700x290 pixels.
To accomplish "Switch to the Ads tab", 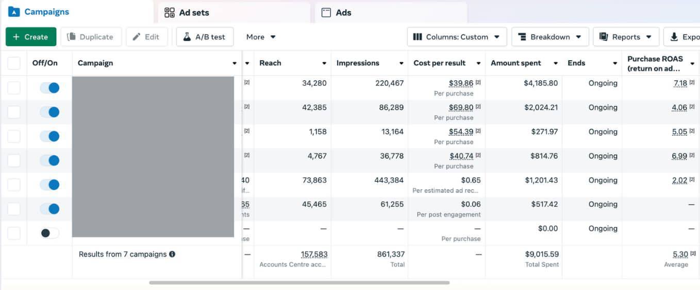I will pos(343,13).
